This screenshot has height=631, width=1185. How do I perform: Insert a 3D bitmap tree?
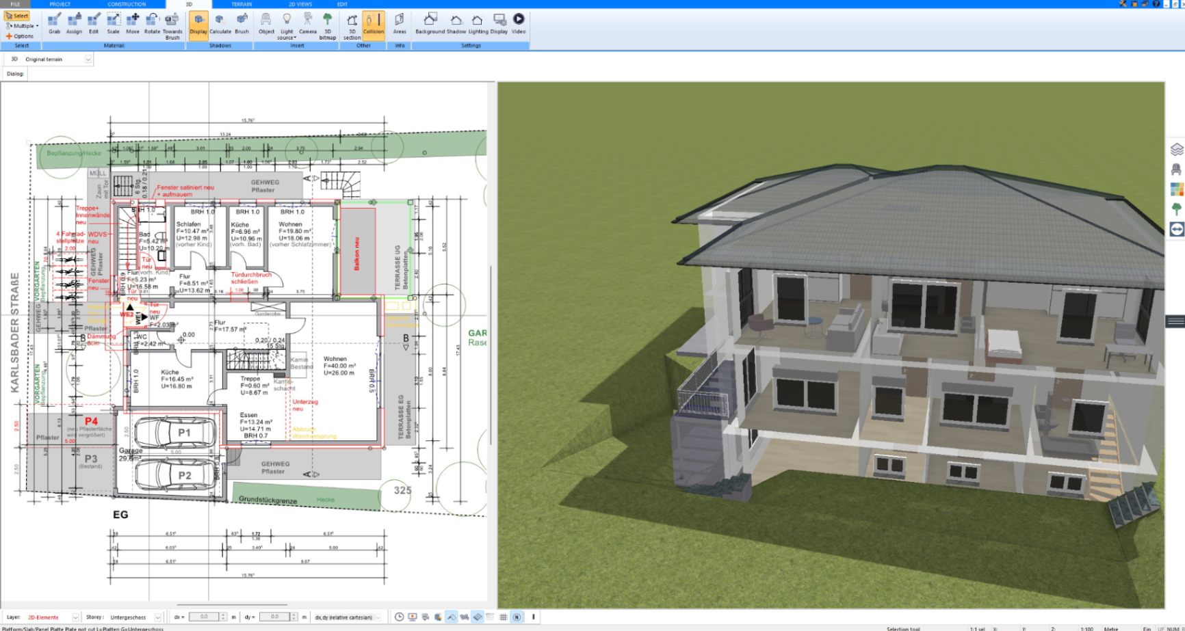point(328,26)
